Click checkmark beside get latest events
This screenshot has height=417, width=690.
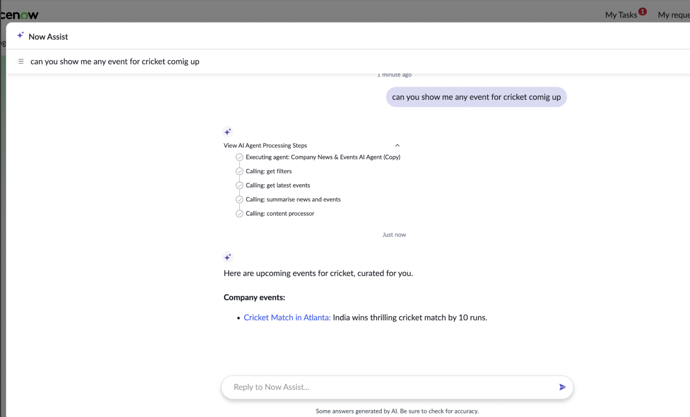(x=239, y=185)
